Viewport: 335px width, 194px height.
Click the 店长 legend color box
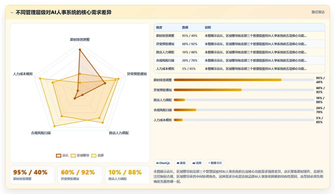58,155
